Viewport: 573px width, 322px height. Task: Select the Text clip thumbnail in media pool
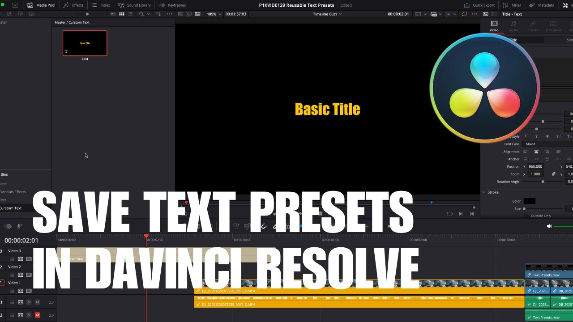pyautogui.click(x=85, y=43)
